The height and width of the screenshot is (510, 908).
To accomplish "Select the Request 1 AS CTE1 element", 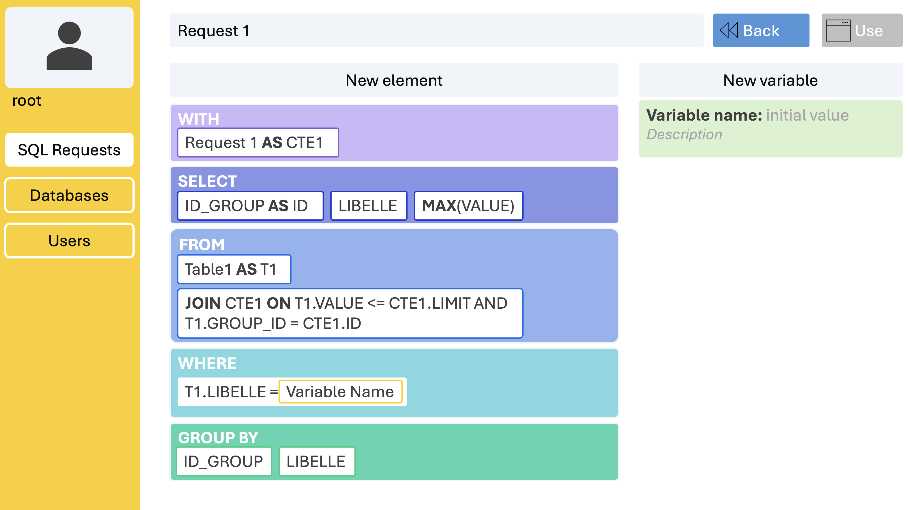I will 258,142.
